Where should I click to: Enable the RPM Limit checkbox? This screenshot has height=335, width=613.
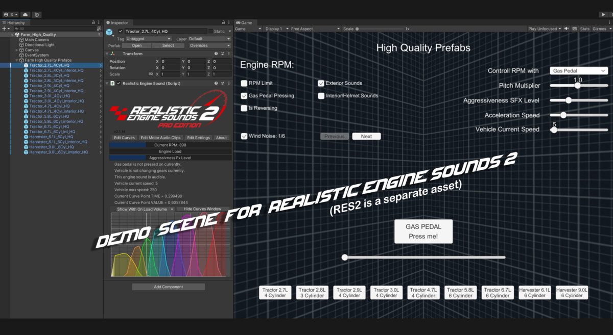point(244,83)
